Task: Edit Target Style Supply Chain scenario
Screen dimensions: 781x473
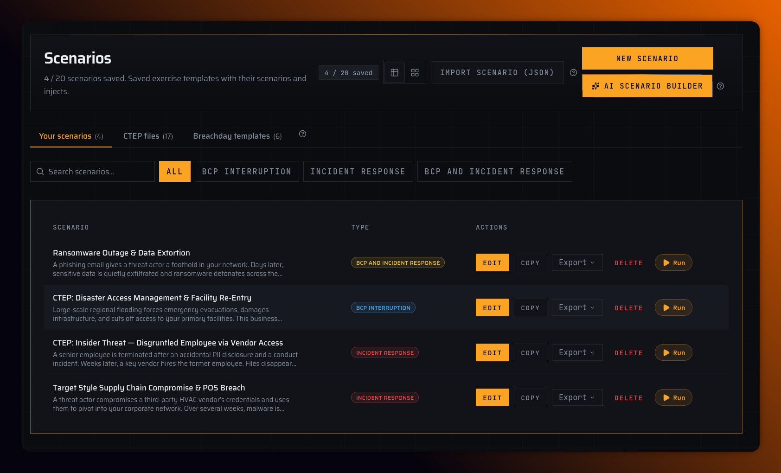Action: pyautogui.click(x=493, y=397)
